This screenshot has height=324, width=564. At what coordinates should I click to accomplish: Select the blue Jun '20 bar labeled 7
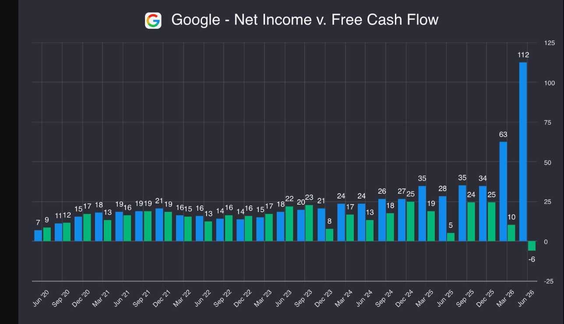pyautogui.click(x=38, y=236)
